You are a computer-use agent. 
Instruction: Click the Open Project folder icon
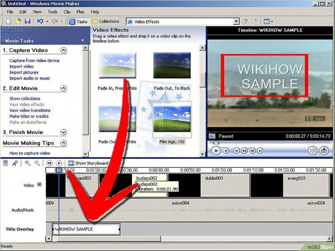18,21
